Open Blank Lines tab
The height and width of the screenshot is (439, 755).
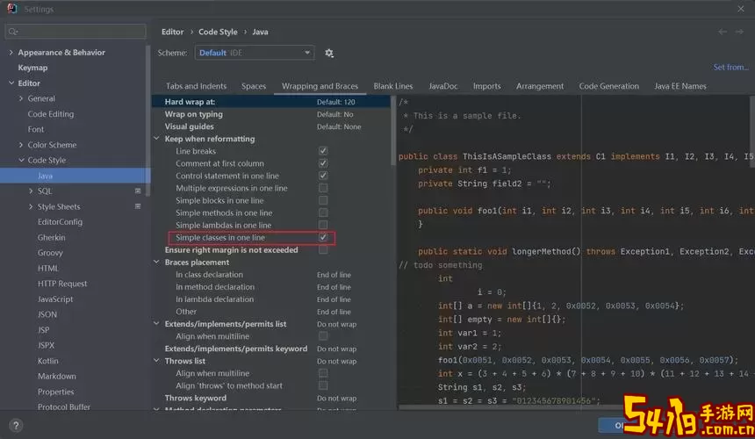(393, 86)
